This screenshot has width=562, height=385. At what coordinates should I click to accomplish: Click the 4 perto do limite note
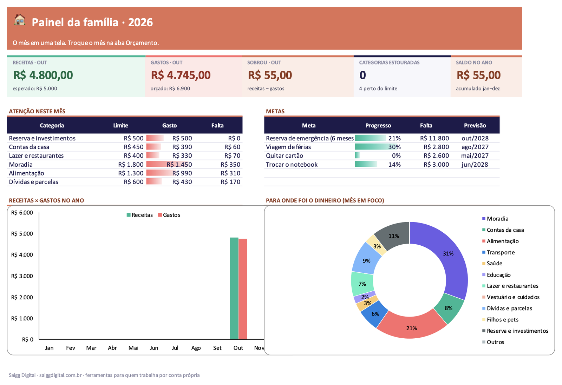coord(378,88)
